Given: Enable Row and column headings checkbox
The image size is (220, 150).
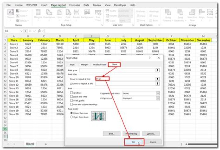Looking at the screenshot, I should [x=71, y=104].
